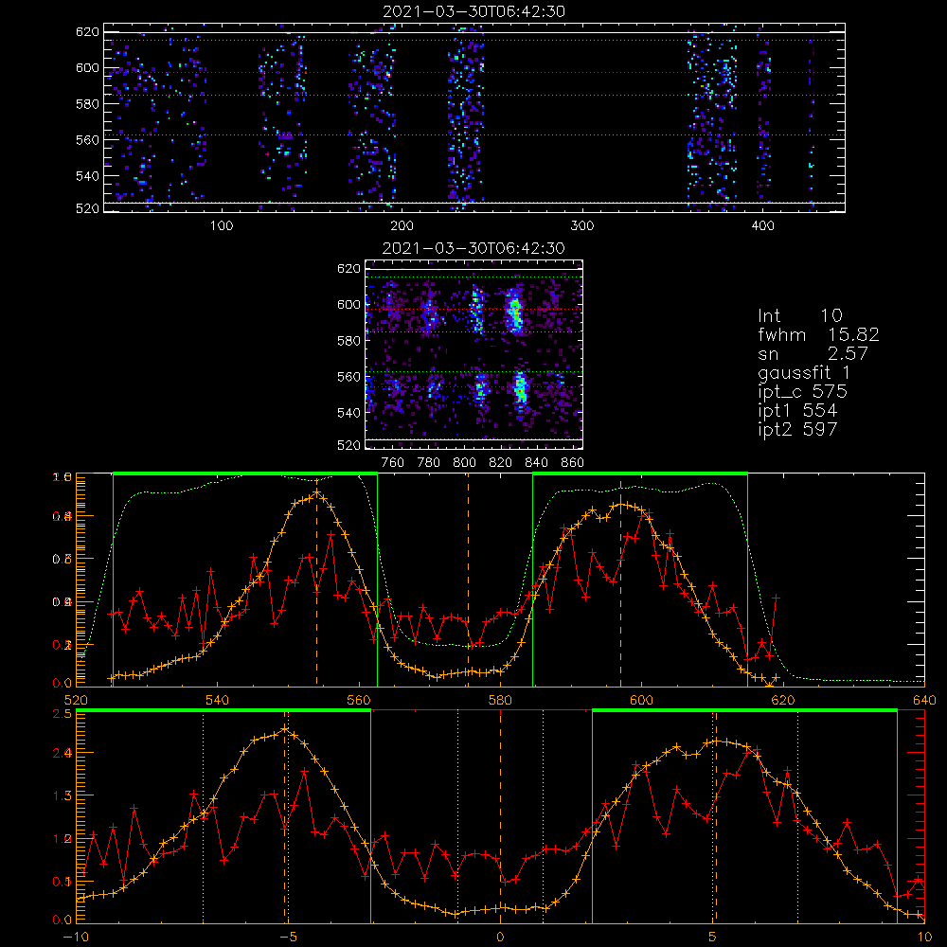The height and width of the screenshot is (947, 947).
Task: Click left thick green bar atop bottom plot
Action: tap(223, 711)
